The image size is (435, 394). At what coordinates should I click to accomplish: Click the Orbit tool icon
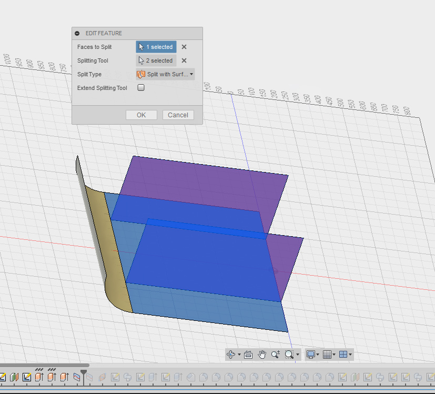coord(230,355)
